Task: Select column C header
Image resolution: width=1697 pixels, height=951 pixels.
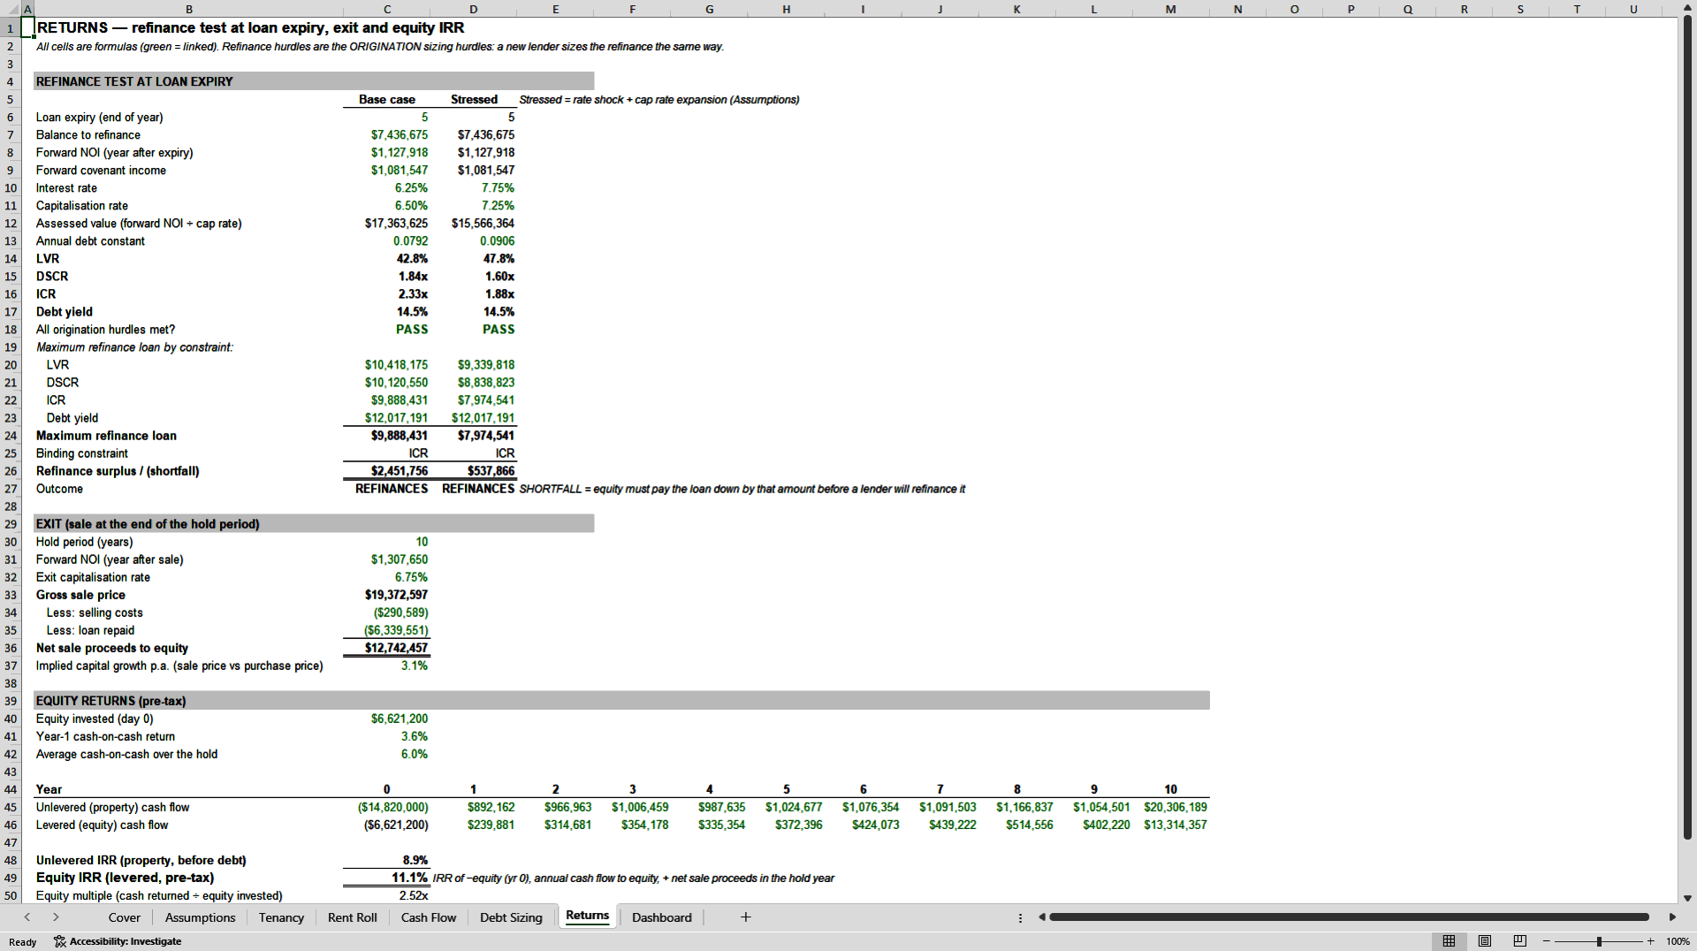Action: tap(387, 9)
